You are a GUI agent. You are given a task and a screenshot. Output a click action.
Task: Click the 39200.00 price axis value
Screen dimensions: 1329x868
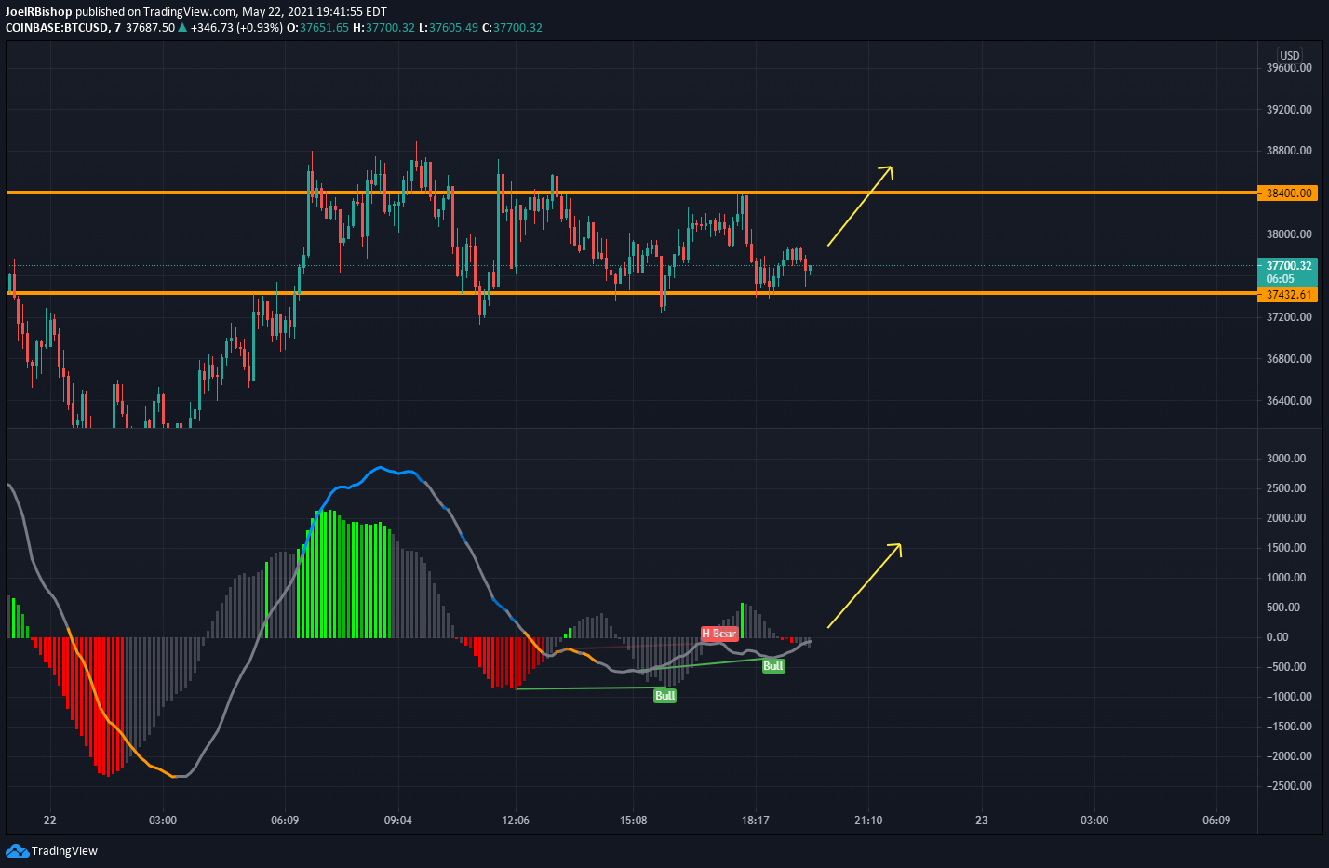(x=1289, y=110)
